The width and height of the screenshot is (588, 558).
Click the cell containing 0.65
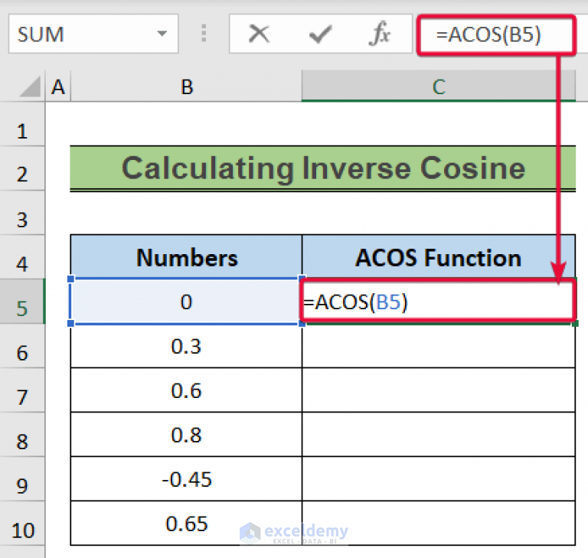coord(186,523)
